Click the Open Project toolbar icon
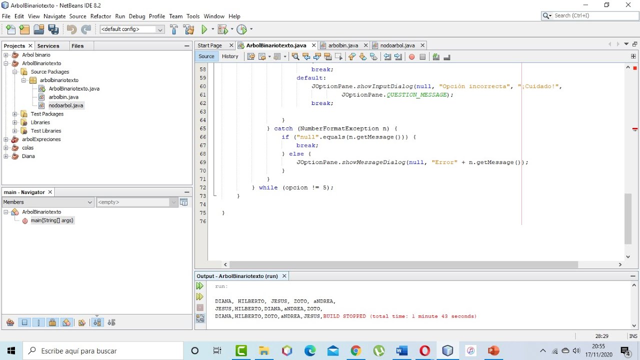This screenshot has width=640, height=360. point(38,29)
